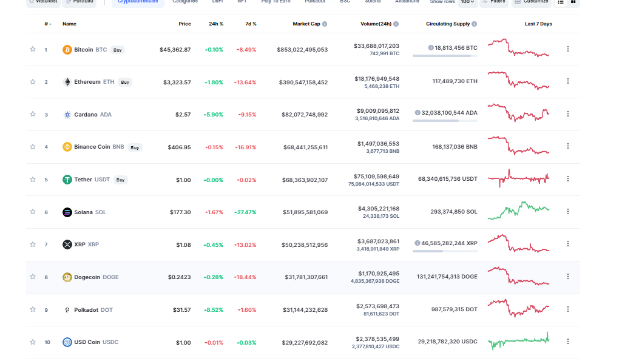Toggle the Tether watchlist star
The image size is (639, 361).
(x=33, y=179)
